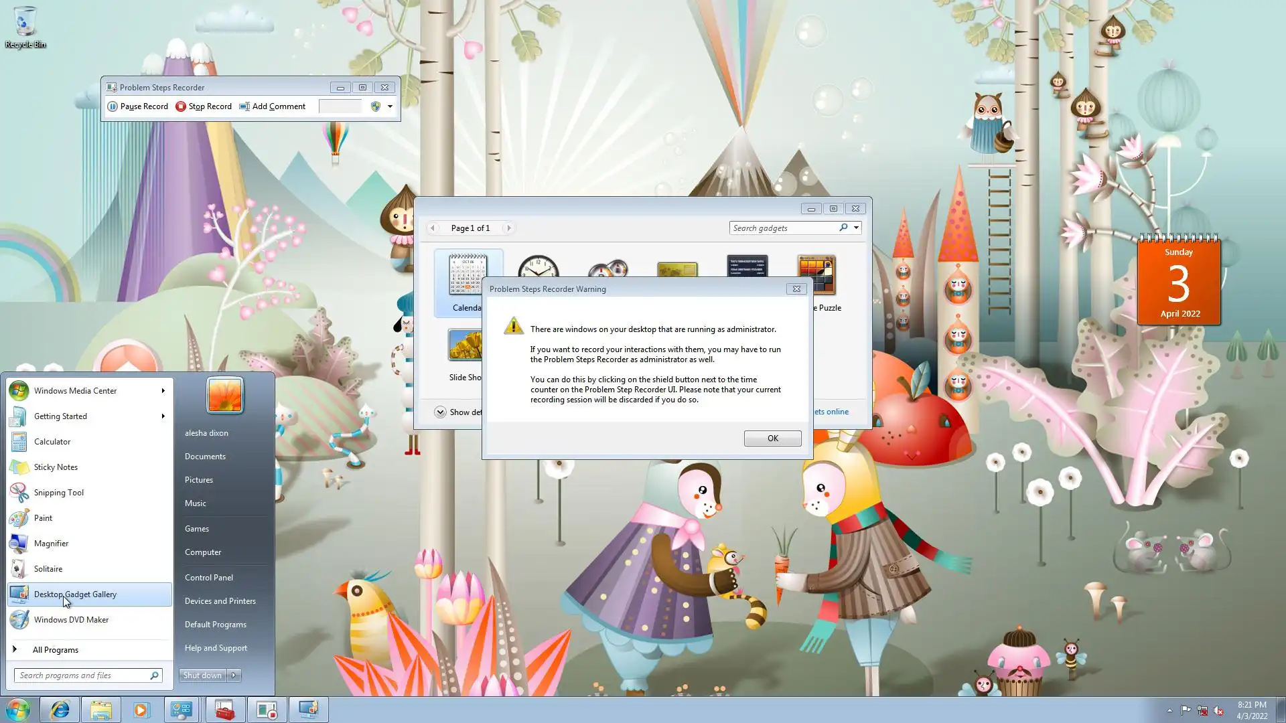Open the Search gadgets dropdown arrow

[x=856, y=228]
